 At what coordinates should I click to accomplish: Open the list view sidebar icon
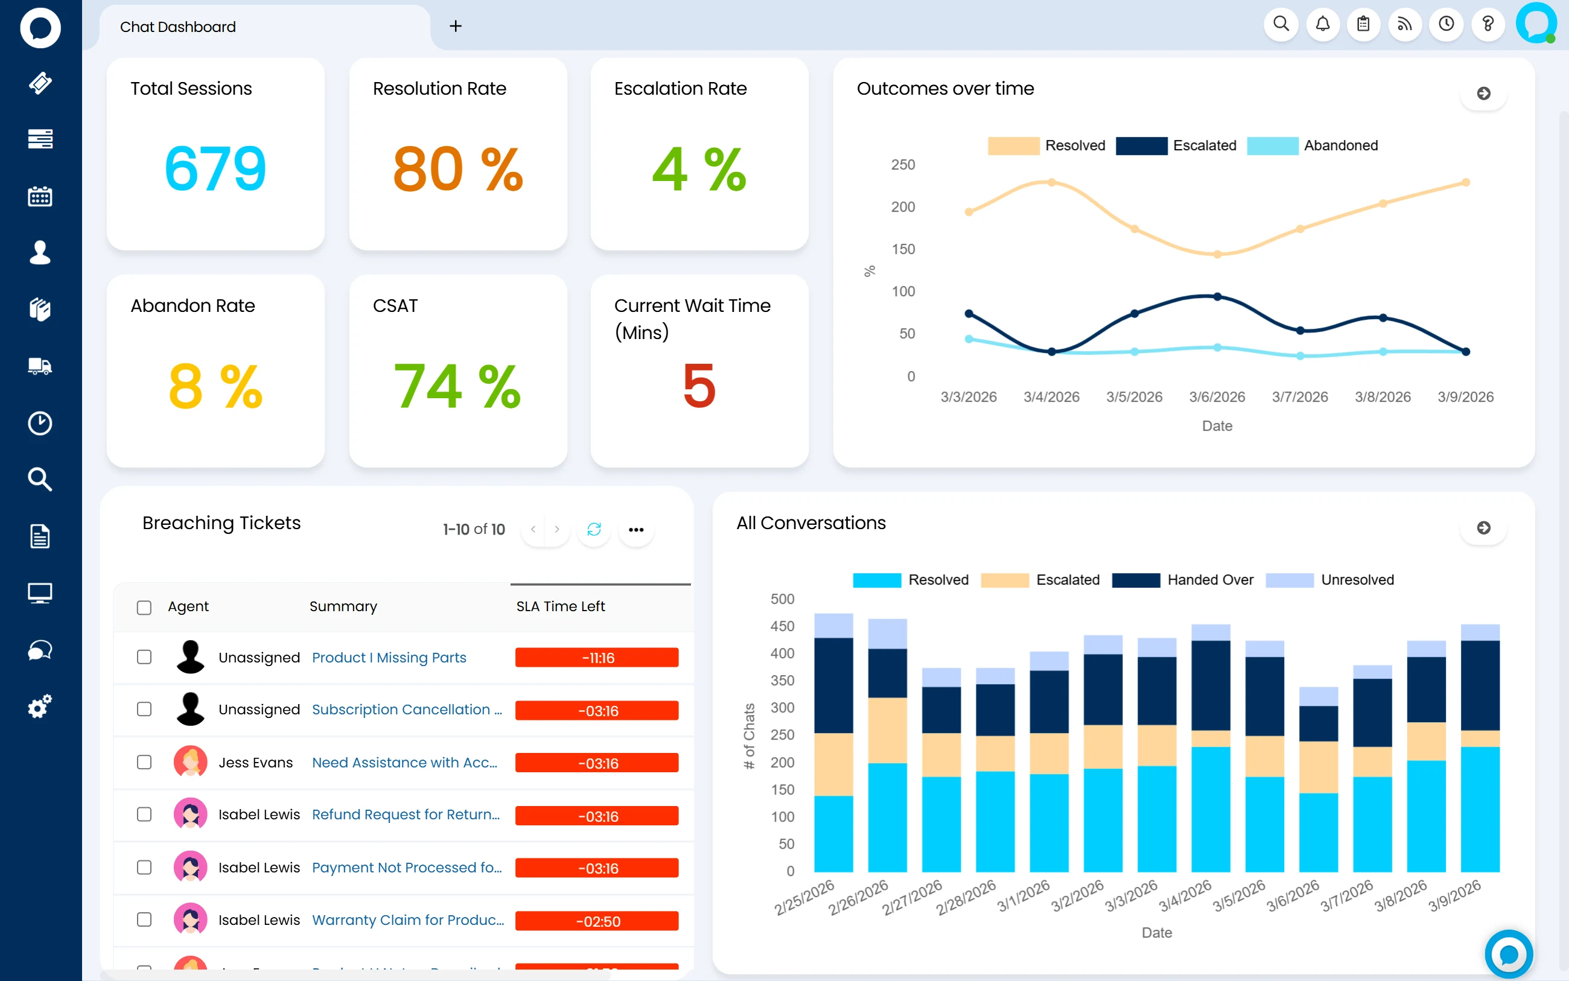click(x=40, y=139)
